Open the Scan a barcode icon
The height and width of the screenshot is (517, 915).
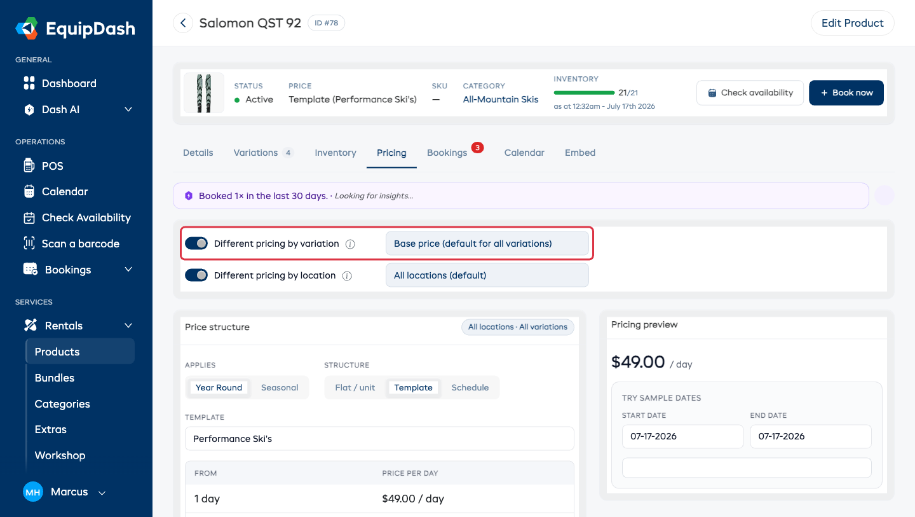(x=29, y=244)
